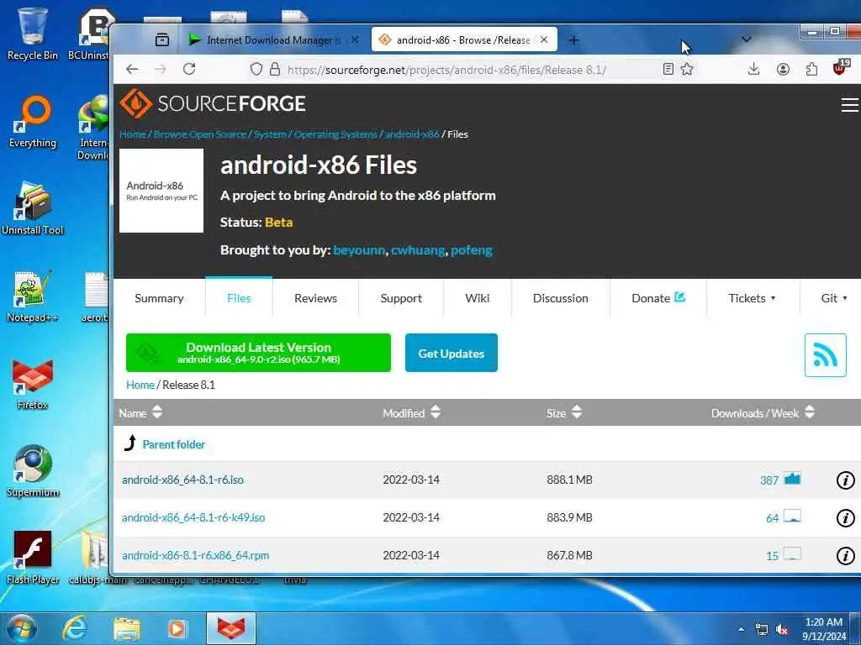This screenshot has height=645, width=861.
Task: Open Windows Explorer from taskbar
Action: point(127,628)
